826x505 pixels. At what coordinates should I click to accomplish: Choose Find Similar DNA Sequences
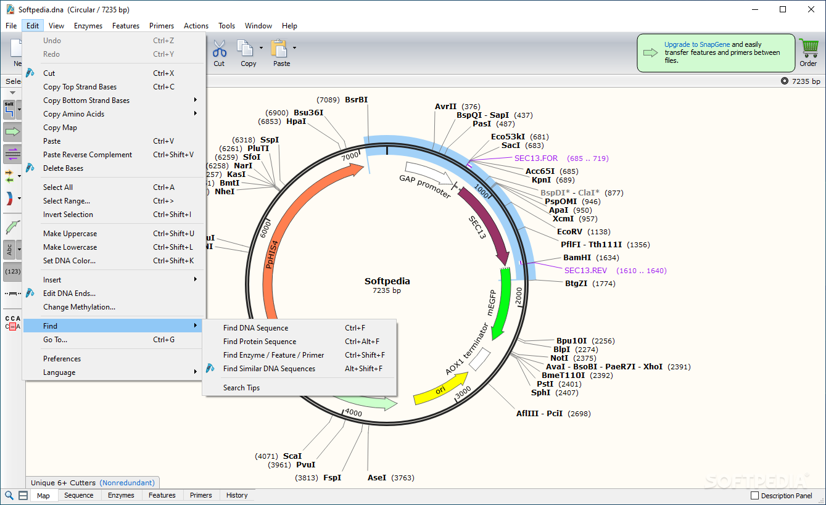point(299,369)
